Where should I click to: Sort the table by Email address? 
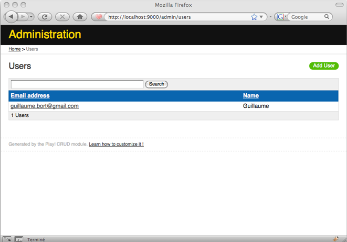point(30,95)
